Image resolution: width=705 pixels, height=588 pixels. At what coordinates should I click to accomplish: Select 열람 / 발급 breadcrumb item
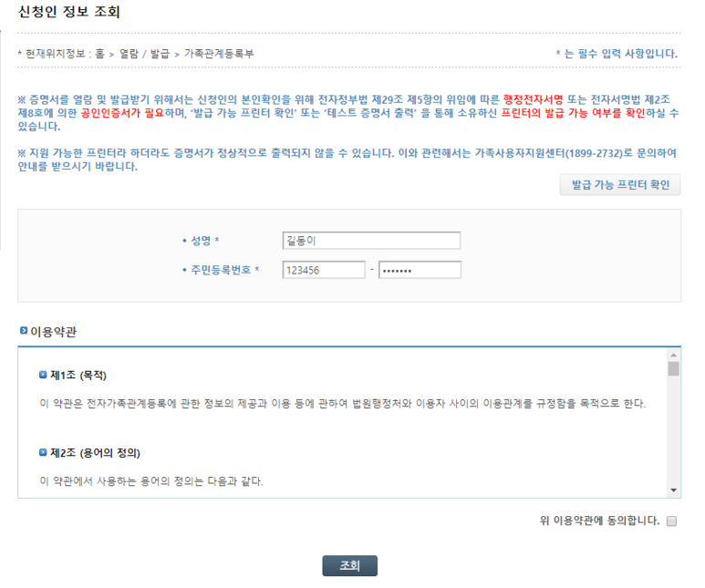point(144,54)
